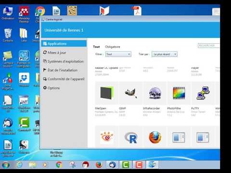Viewport: 231px width, 173px height.
Task: Switch to Centre logiciel taskbar button
Action: (152, 165)
